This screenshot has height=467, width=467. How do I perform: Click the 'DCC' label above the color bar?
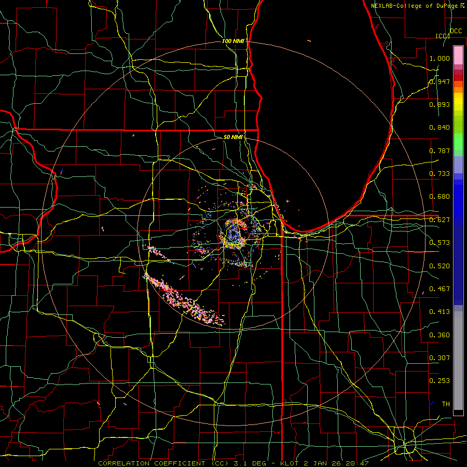tap(456, 31)
